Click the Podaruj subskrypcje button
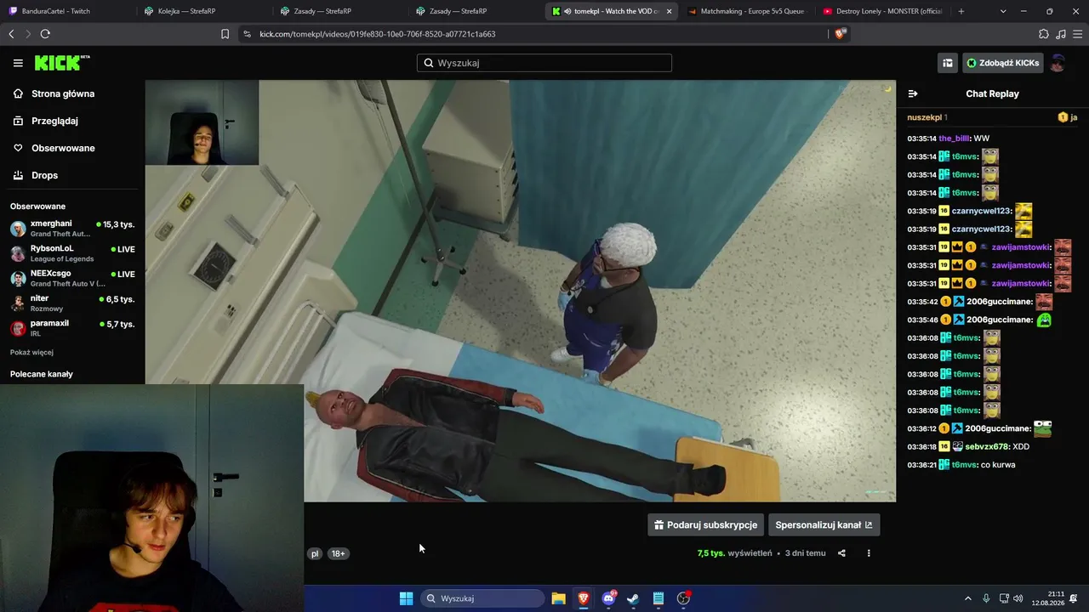This screenshot has height=612, width=1089. (x=705, y=524)
